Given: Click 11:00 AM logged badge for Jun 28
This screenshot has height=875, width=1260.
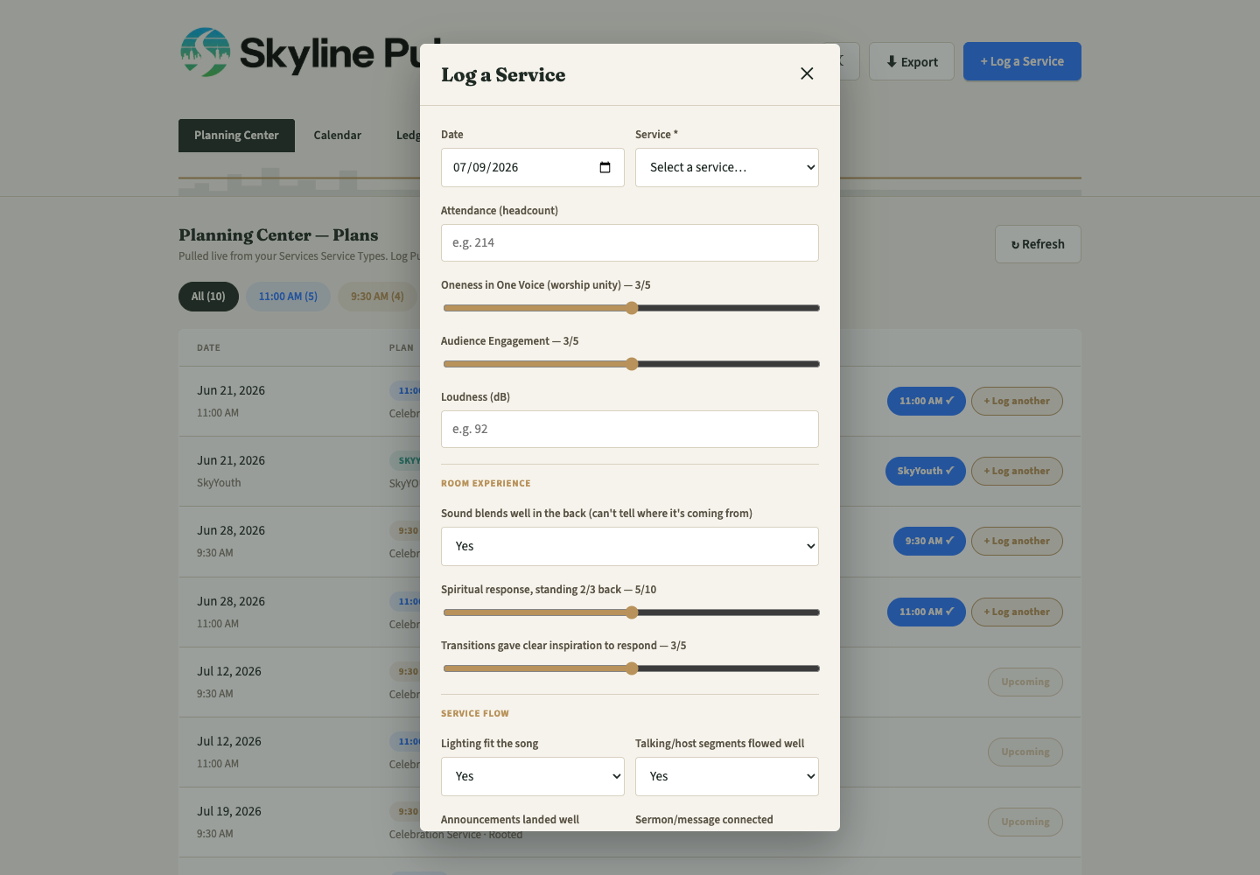Looking at the screenshot, I should [x=927, y=612].
